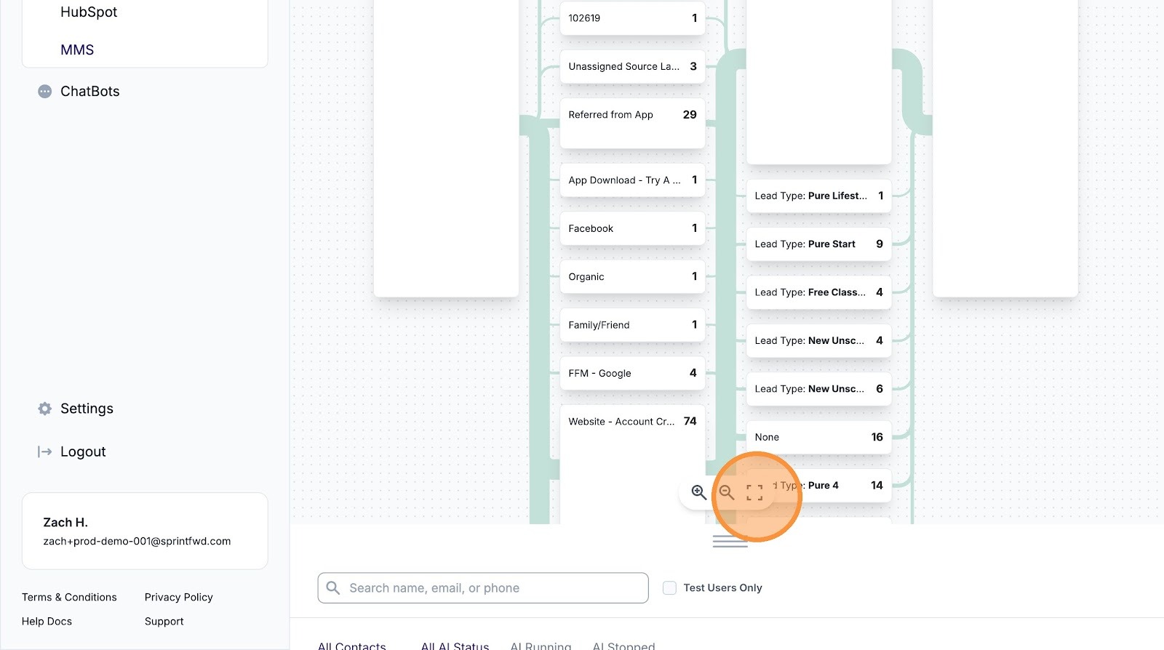Select the Referred from App node

coord(632,124)
